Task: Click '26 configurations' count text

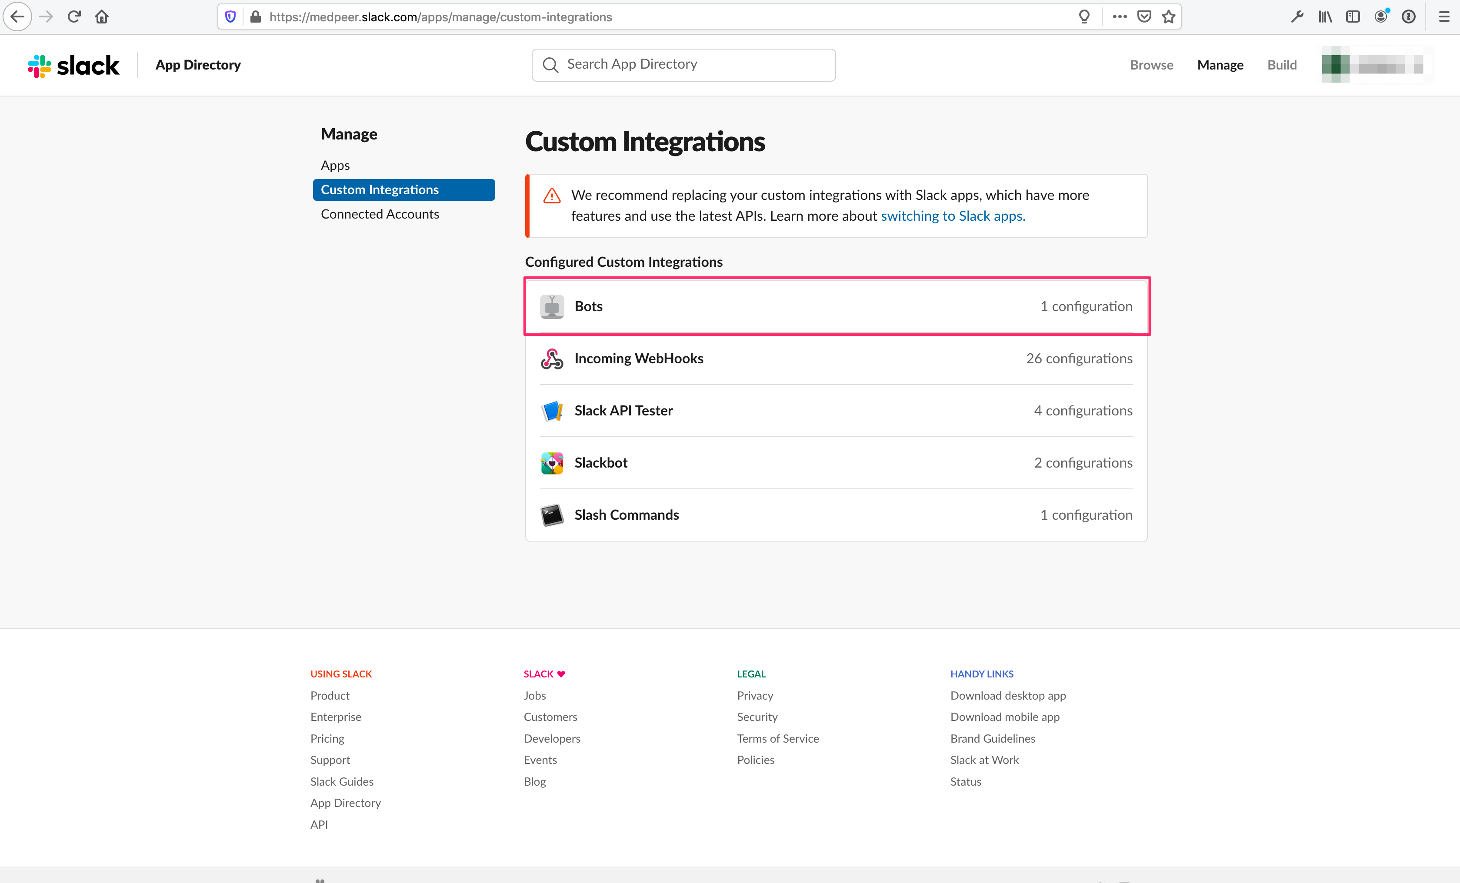Action: pos(1079,359)
